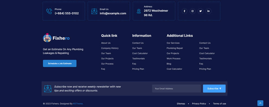Click the Quick link heading
This screenshot has width=269, height=107.
(109, 36)
